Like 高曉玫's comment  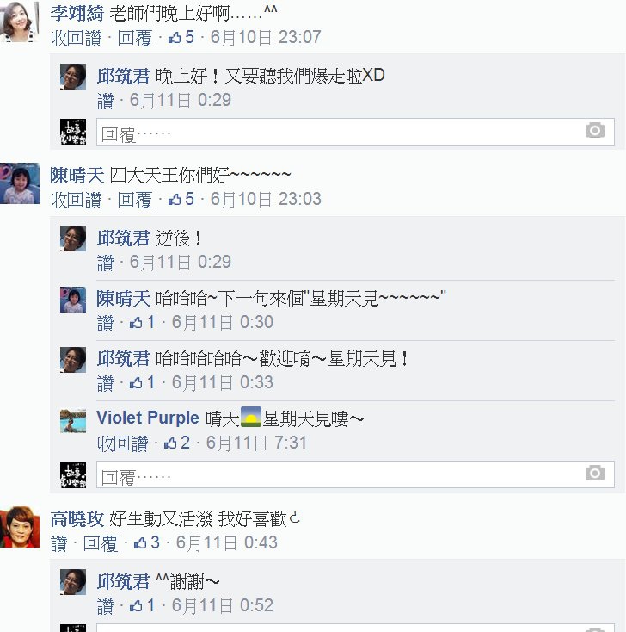pyautogui.click(x=58, y=543)
